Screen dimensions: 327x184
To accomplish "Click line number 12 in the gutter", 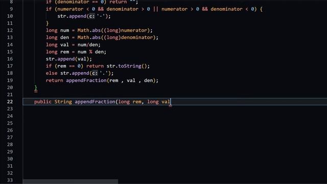I will (x=10, y=30).
